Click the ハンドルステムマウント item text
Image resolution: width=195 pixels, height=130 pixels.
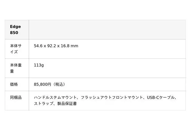pyautogui.click(x=55, y=97)
